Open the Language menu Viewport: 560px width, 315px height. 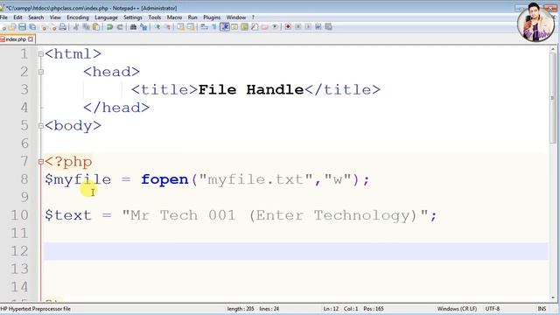tap(106, 17)
